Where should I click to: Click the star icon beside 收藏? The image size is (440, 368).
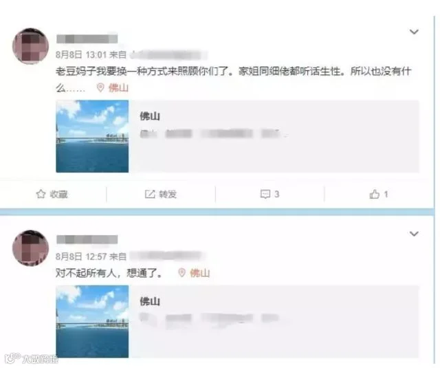point(41,194)
